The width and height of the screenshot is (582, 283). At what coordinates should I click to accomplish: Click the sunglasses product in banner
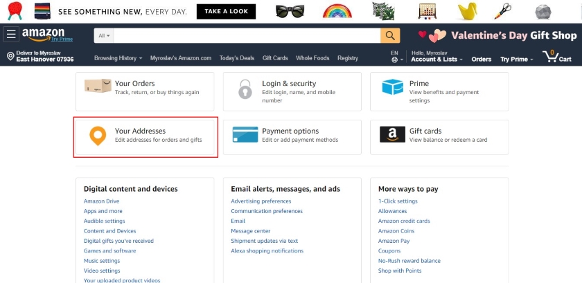290,11
